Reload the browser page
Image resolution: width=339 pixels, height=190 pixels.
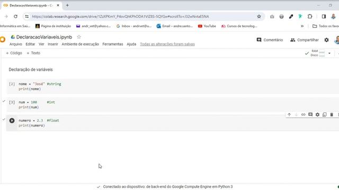pyautogui.click(x=15, y=16)
